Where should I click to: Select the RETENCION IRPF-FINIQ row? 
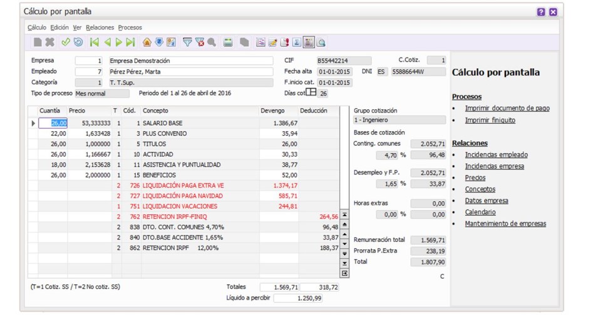click(183, 217)
